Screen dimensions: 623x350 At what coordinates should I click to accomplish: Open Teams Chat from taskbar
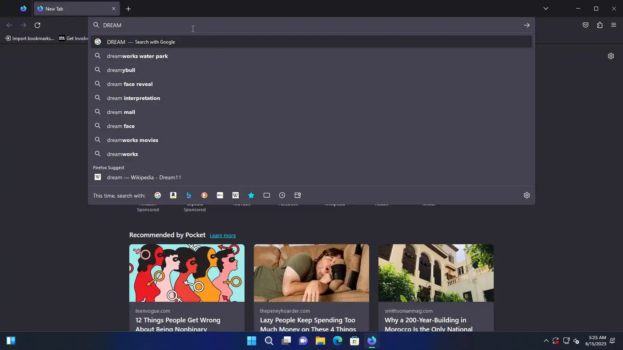point(303,341)
